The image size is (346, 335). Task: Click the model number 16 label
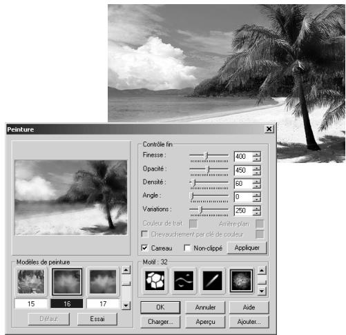(67, 304)
